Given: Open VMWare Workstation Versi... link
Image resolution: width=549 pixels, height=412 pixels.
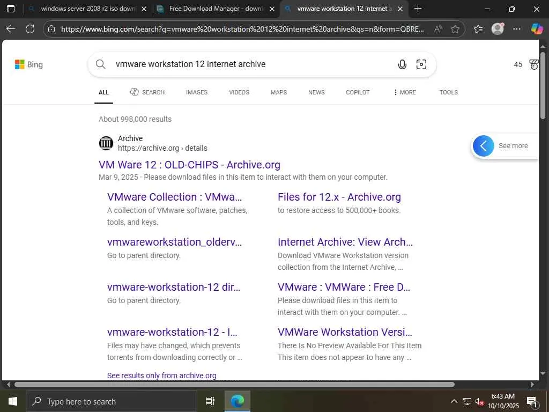Looking at the screenshot, I should pyautogui.click(x=345, y=332).
